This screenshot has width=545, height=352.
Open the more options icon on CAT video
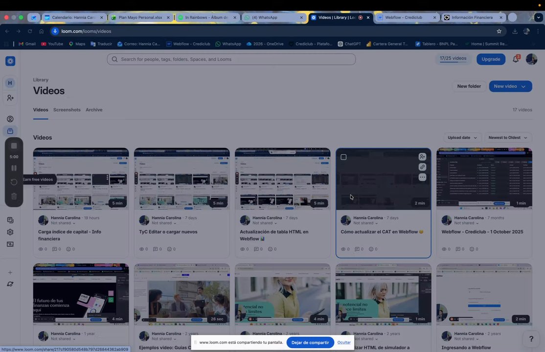[x=422, y=177]
